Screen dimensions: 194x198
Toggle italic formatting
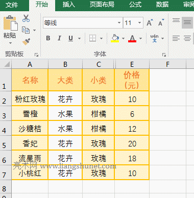tap(59, 38)
